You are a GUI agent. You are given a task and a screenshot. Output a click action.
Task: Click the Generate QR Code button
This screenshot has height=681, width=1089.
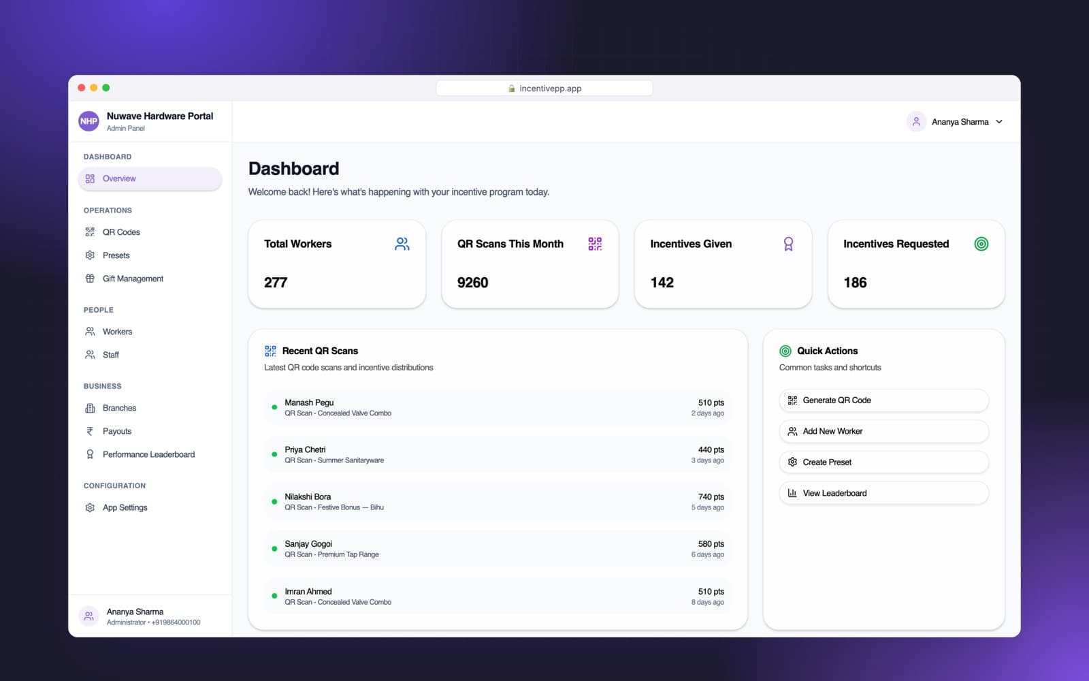point(883,400)
